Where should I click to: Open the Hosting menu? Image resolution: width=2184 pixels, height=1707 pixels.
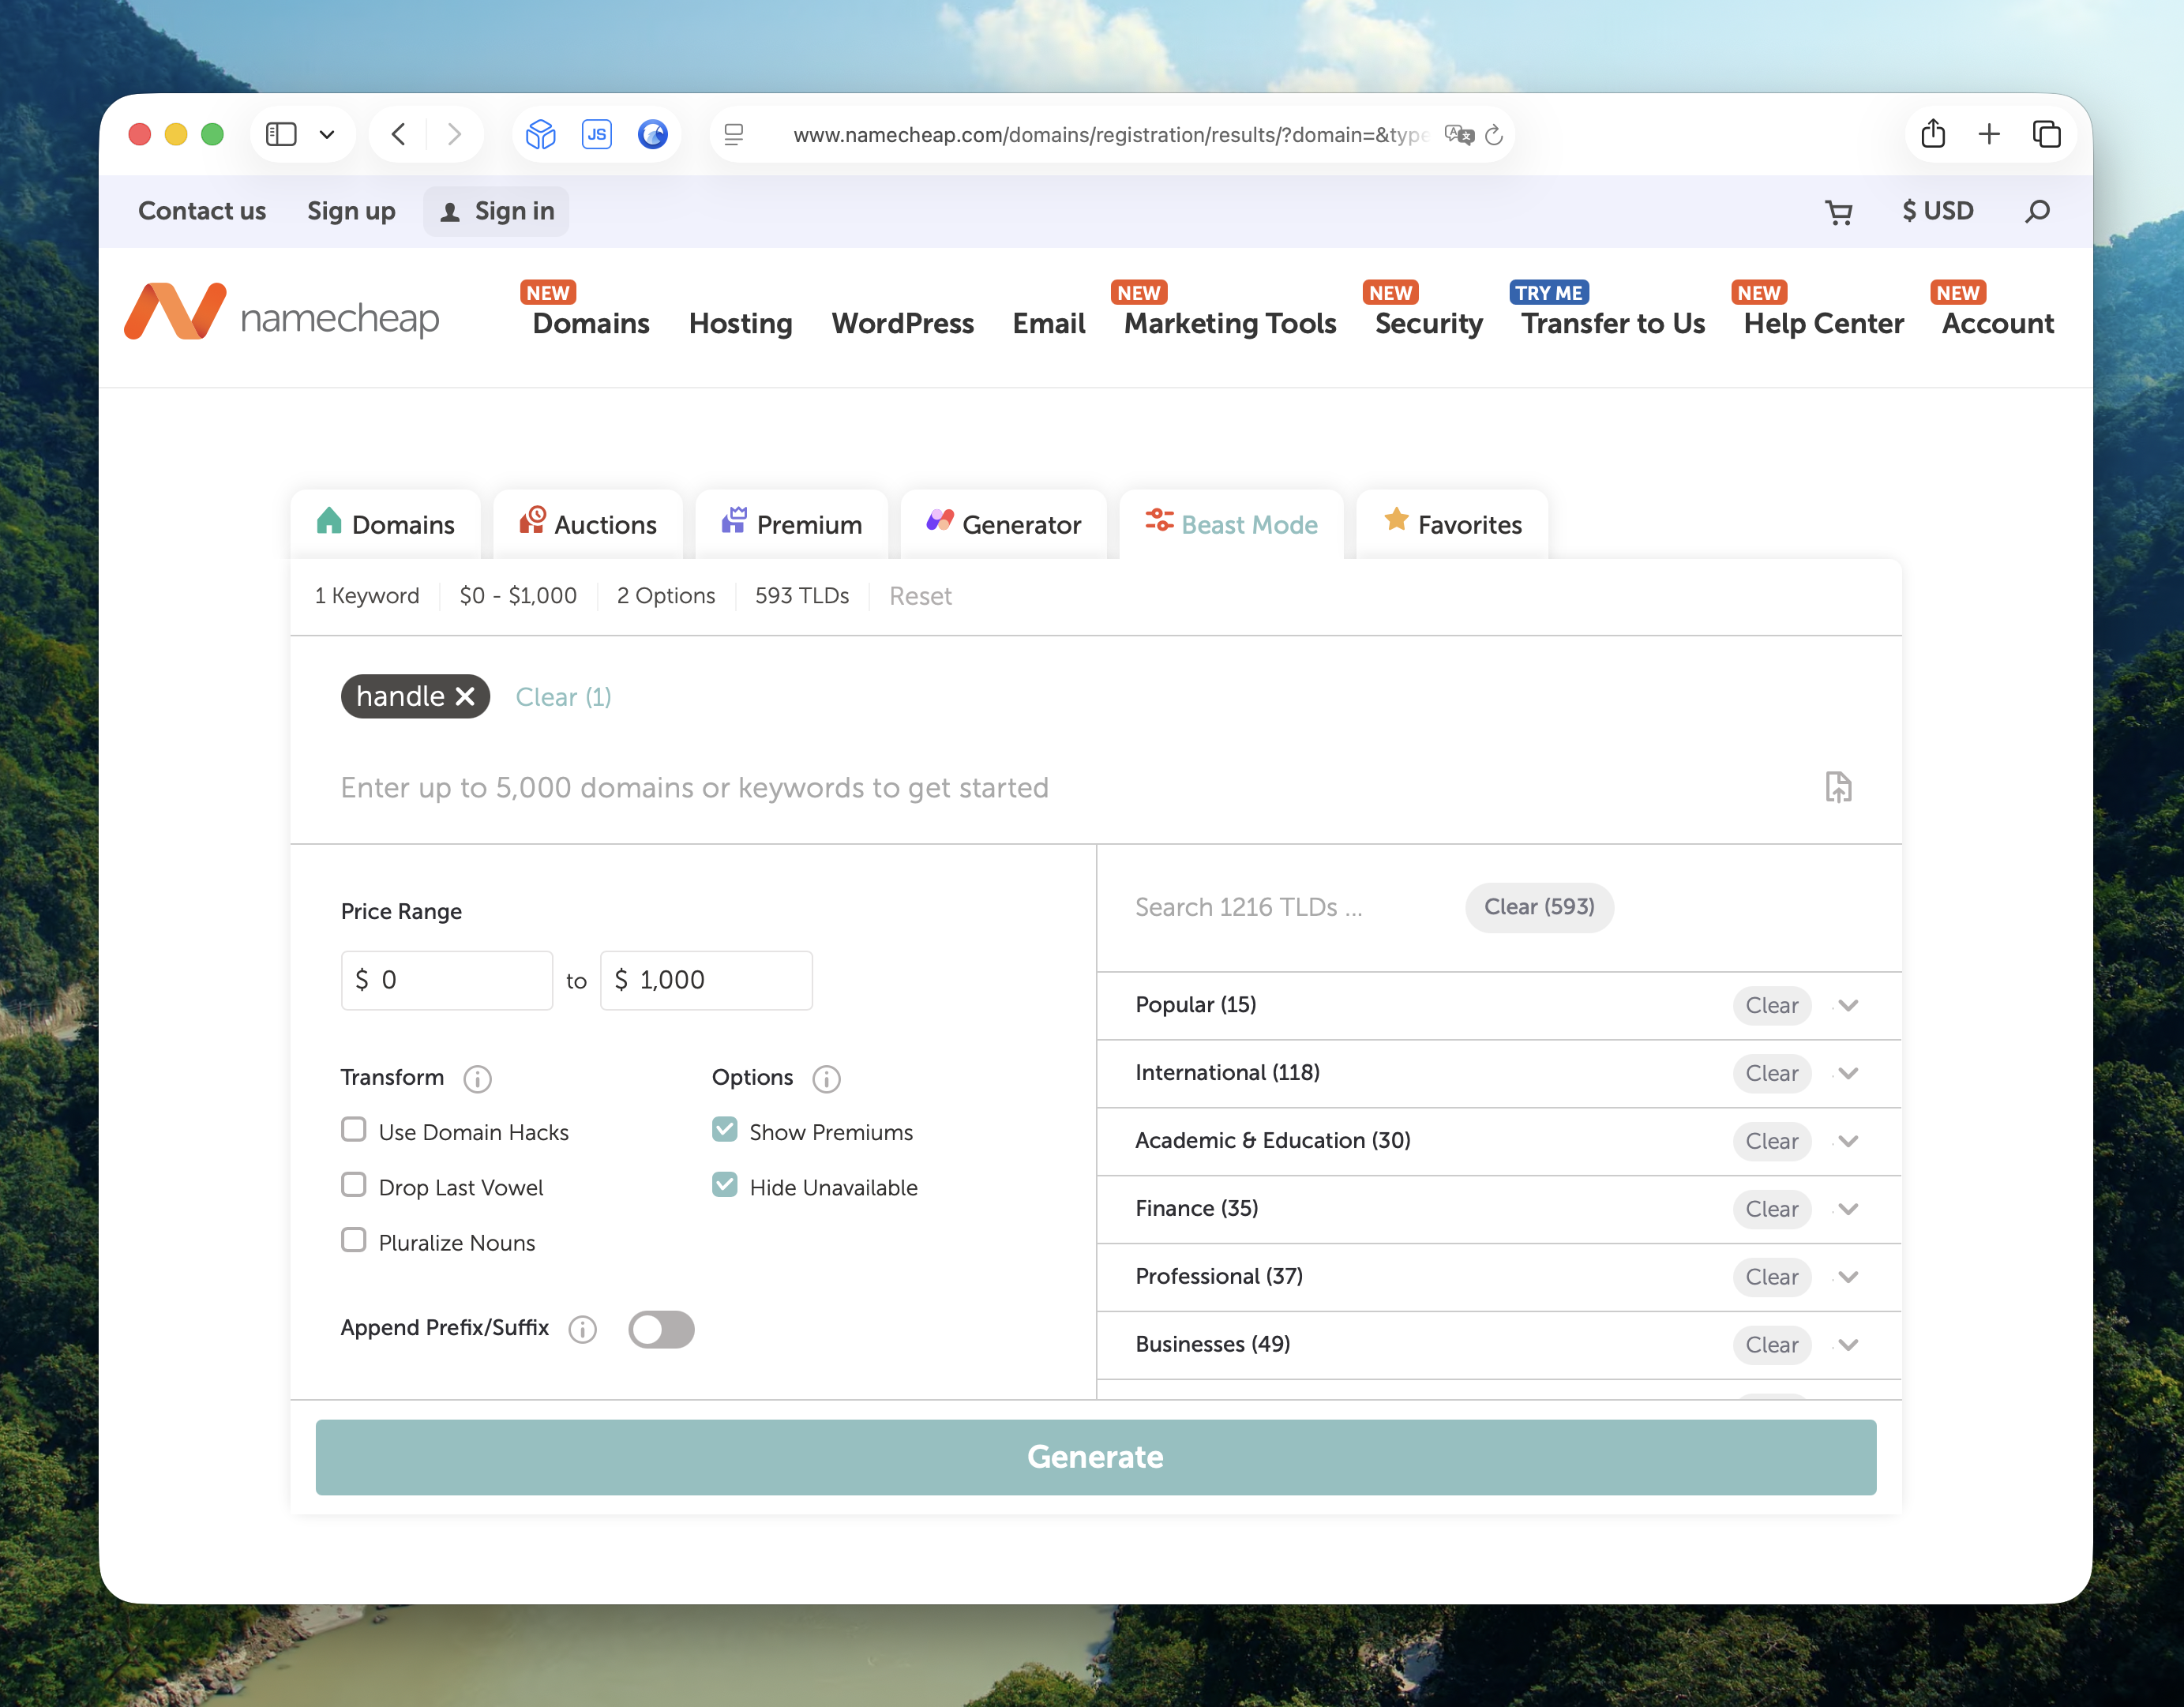(740, 323)
